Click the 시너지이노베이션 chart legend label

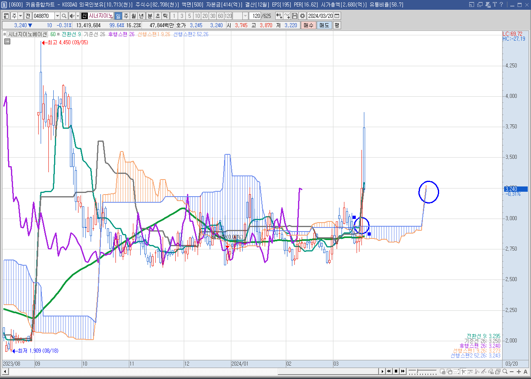point(28,35)
